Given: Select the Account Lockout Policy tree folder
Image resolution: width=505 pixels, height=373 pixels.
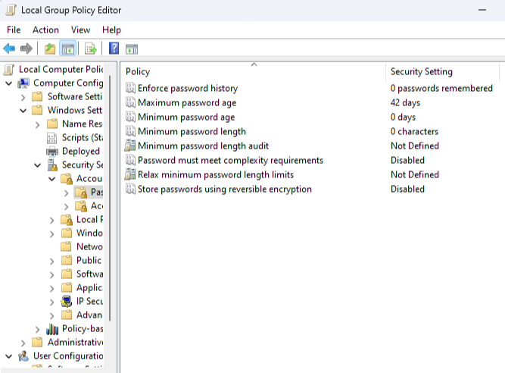Looking at the screenshot, I should pyautogui.click(x=89, y=205).
